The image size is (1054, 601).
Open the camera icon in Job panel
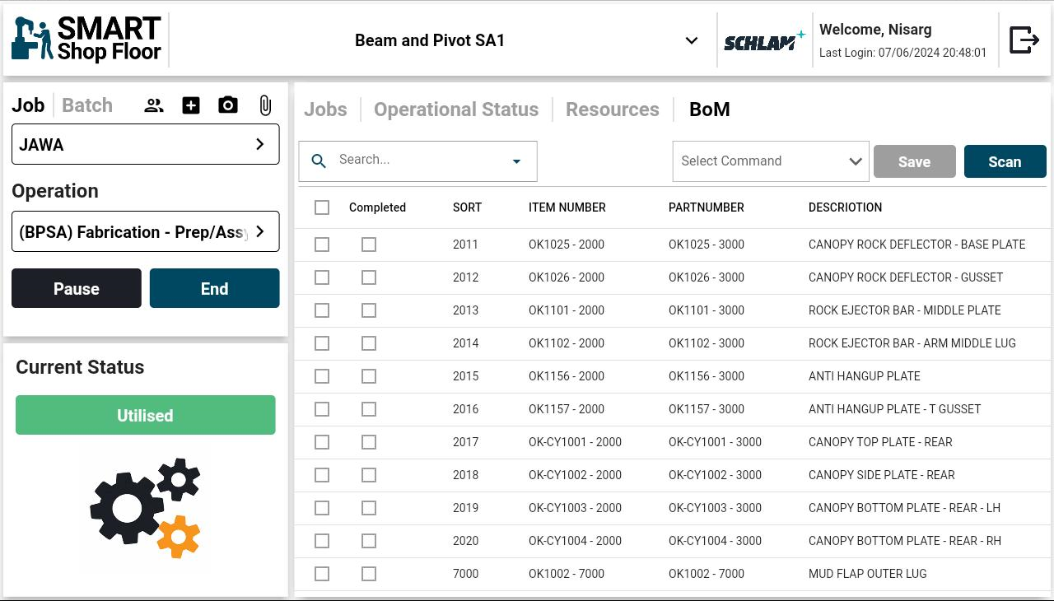228,105
